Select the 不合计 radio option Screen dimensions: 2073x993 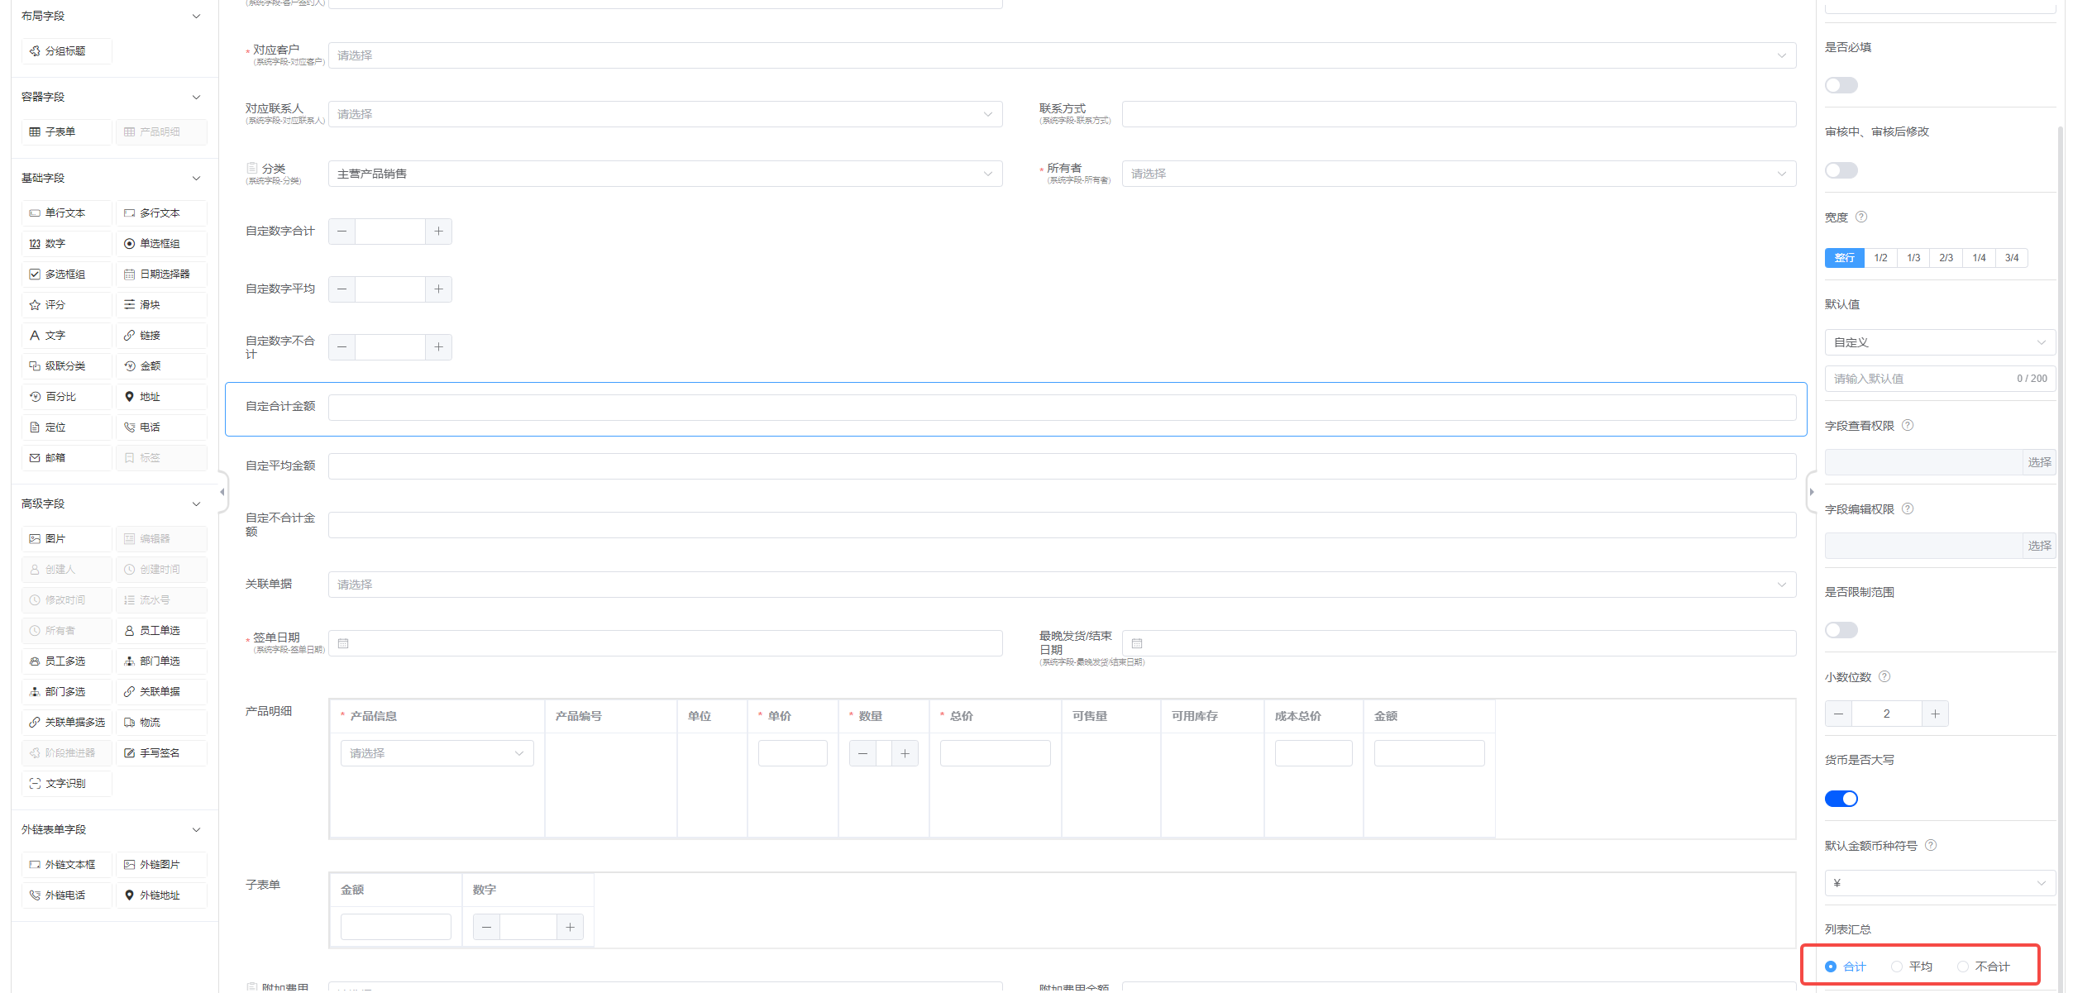1984,967
